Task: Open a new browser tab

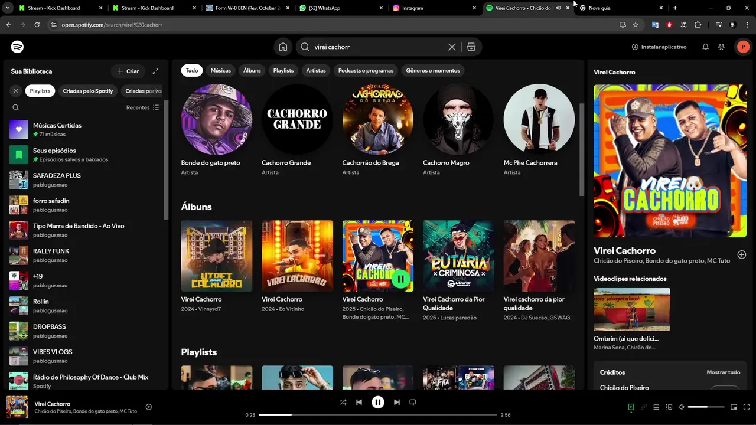Action: [x=675, y=8]
